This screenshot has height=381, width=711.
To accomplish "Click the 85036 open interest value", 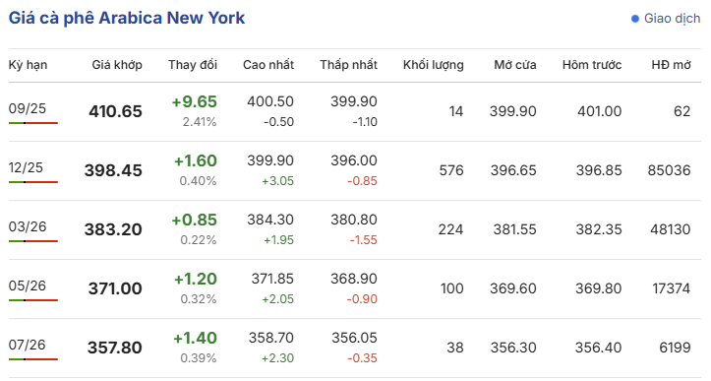I will [669, 170].
